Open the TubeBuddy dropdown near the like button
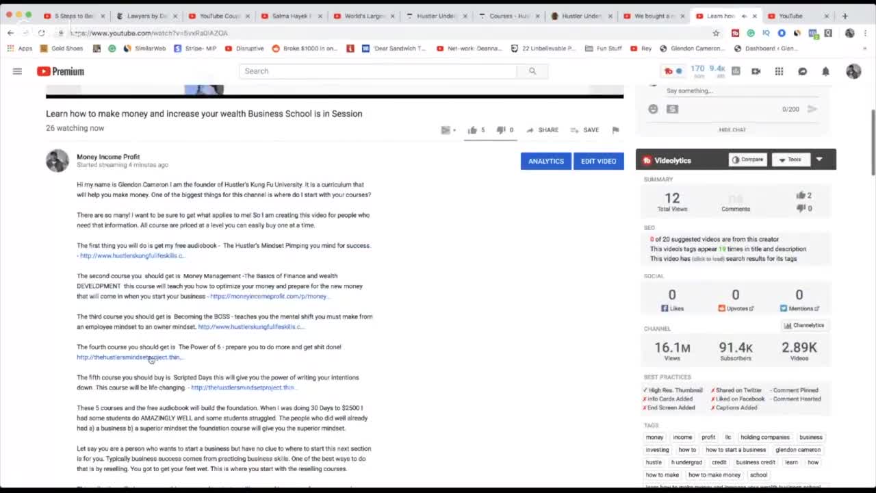Image resolution: width=876 pixels, height=493 pixels. [x=448, y=130]
